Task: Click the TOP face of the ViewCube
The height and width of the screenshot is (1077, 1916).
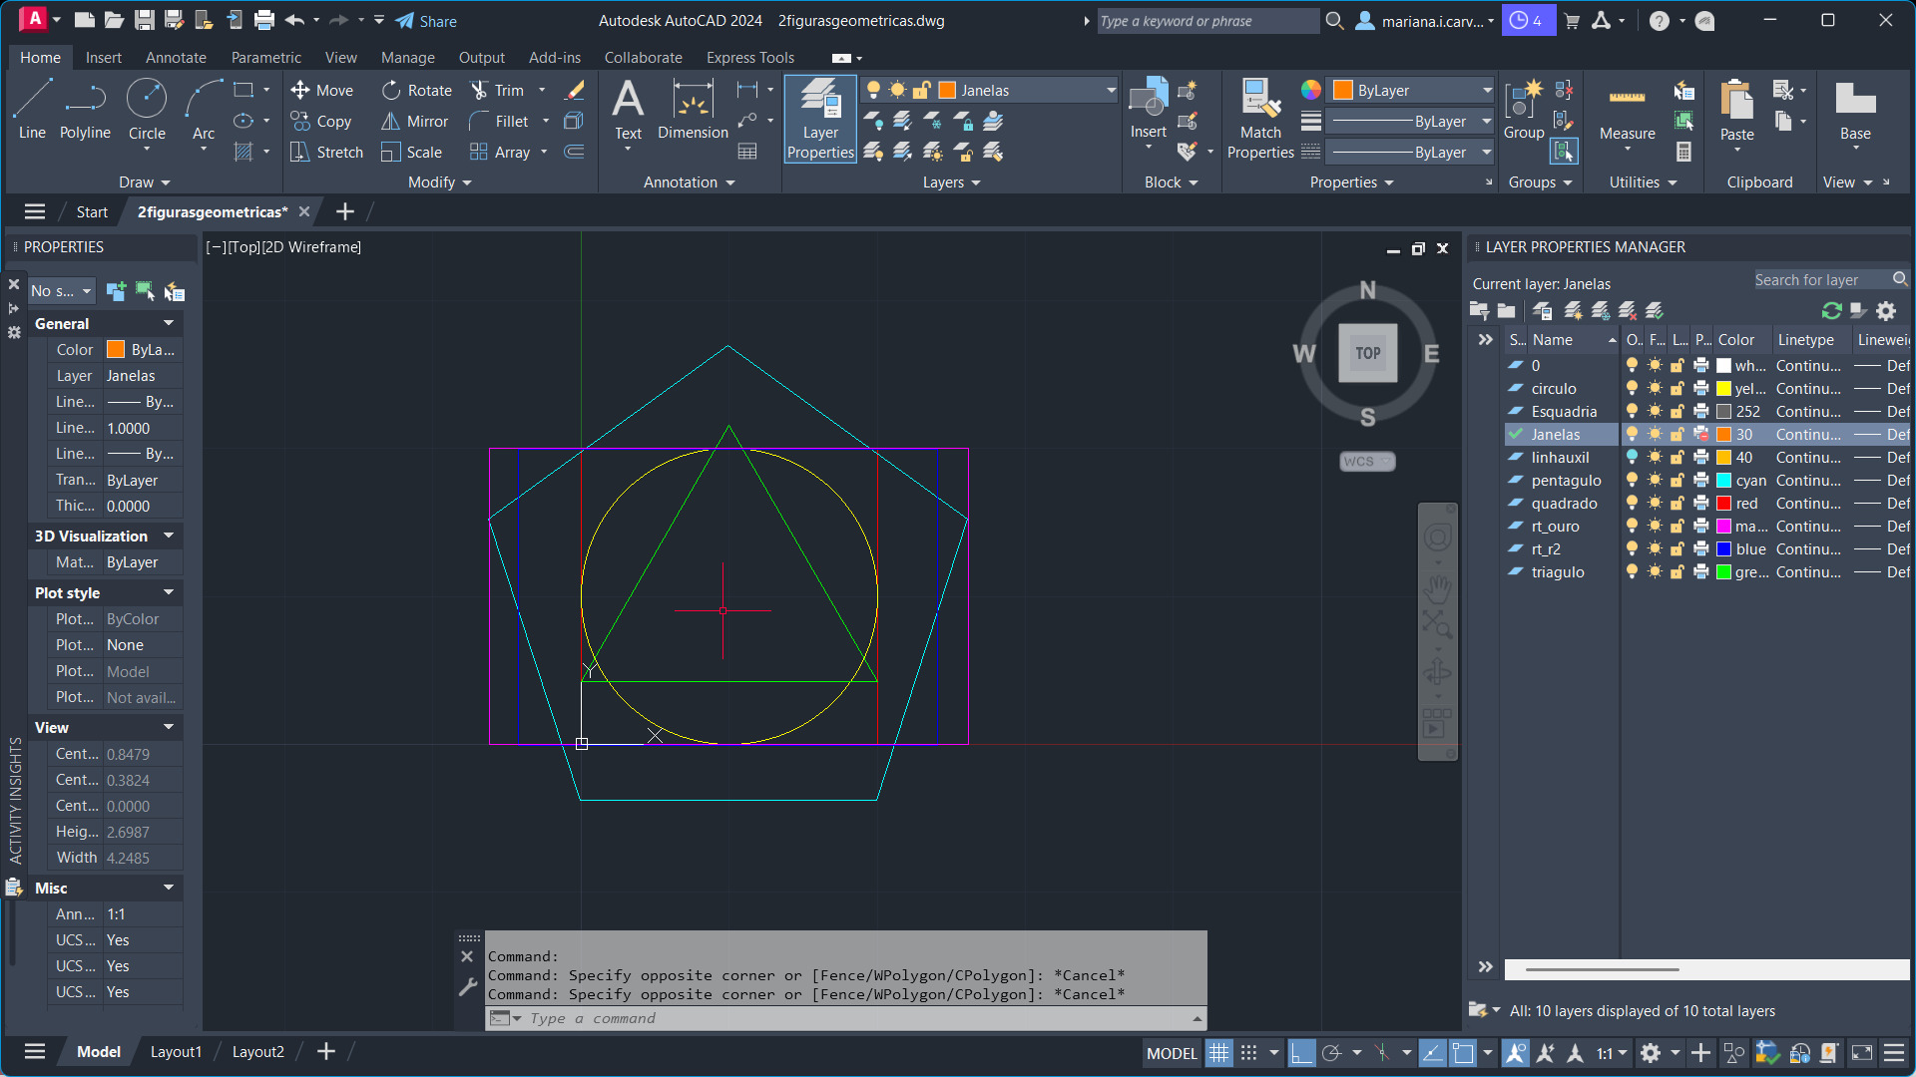Action: click(1367, 353)
